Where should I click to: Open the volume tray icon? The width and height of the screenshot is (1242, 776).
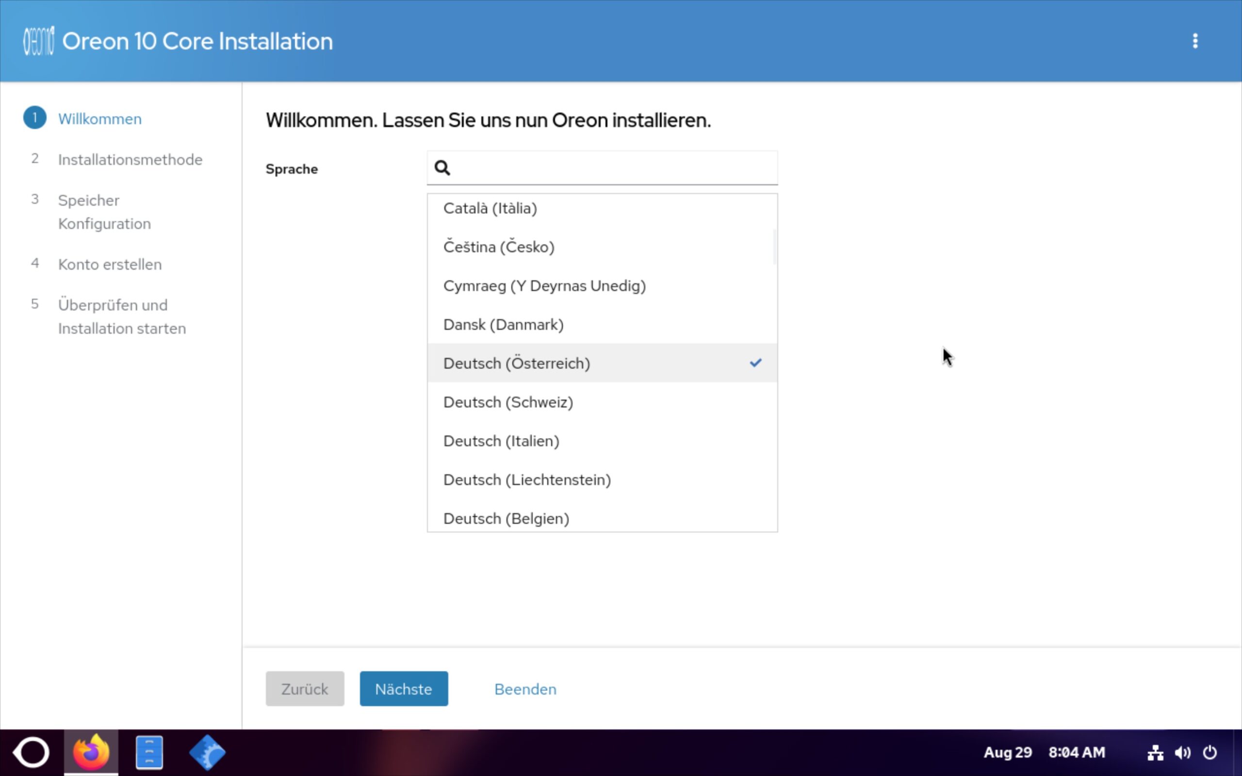tap(1182, 752)
